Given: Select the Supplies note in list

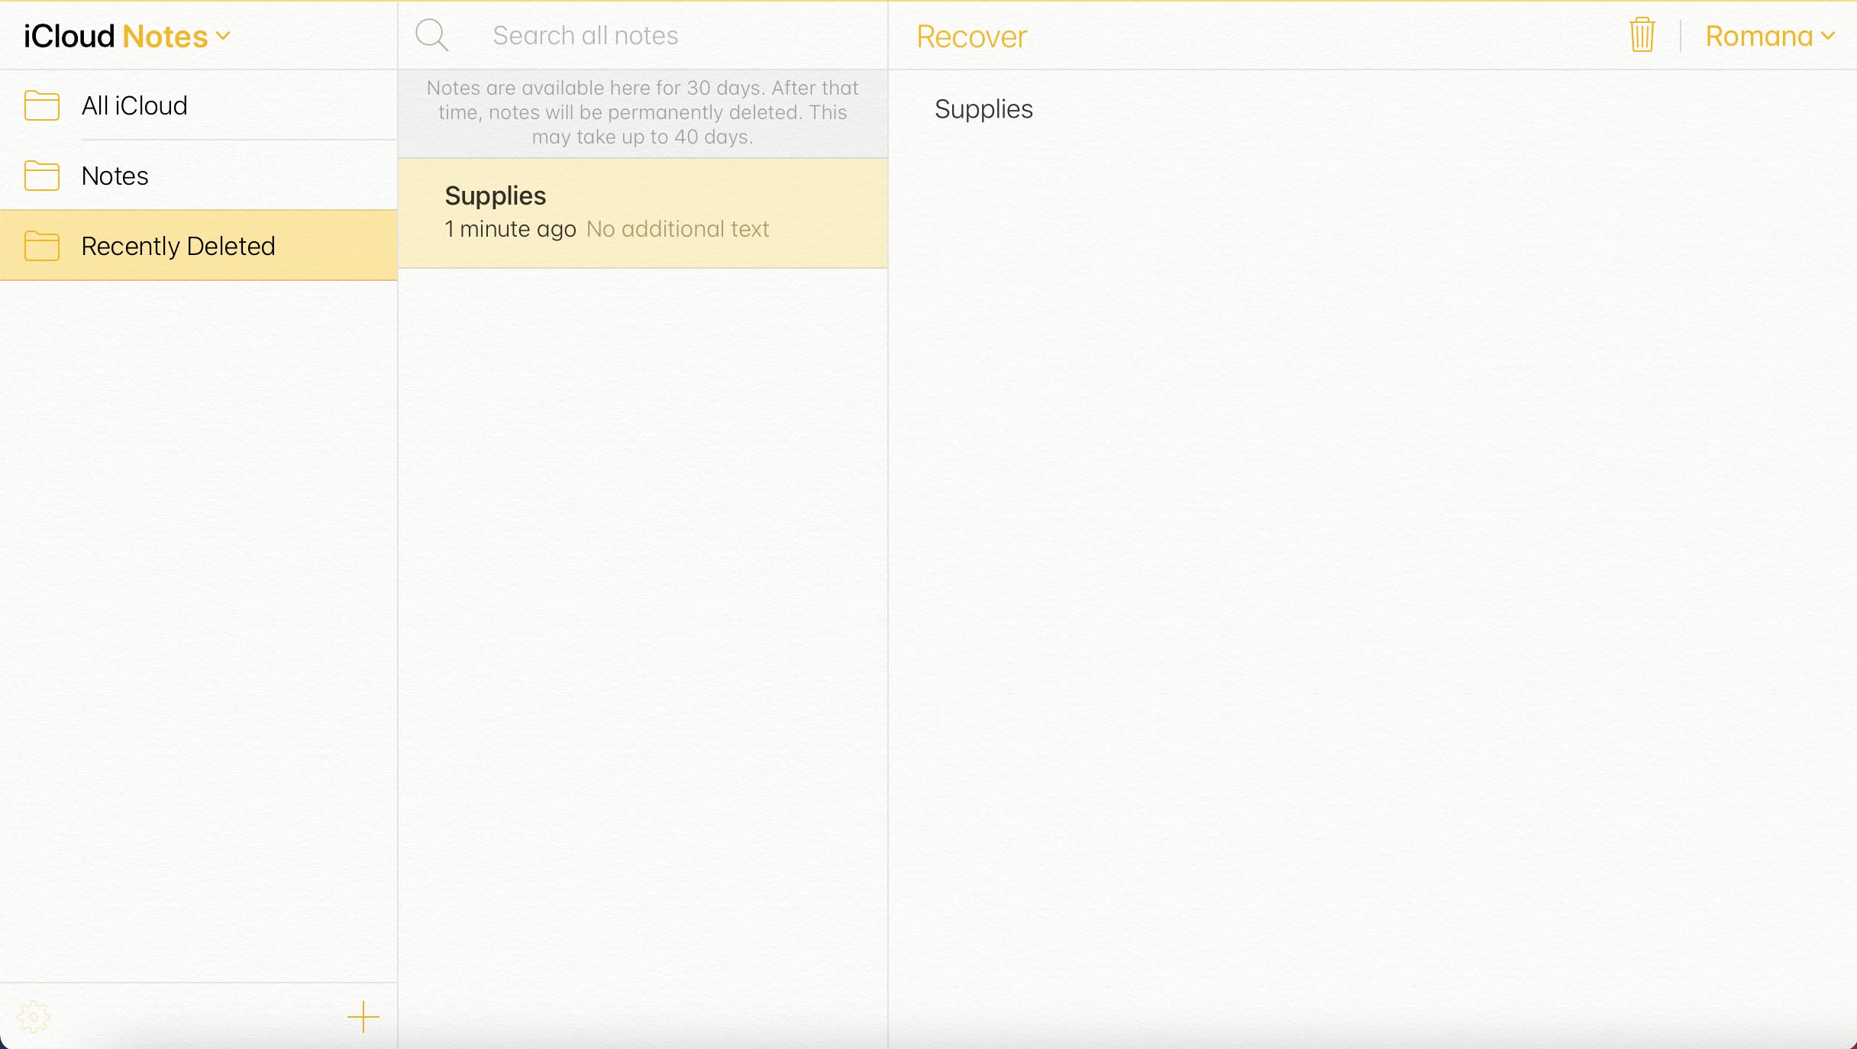Looking at the screenshot, I should tap(642, 213).
